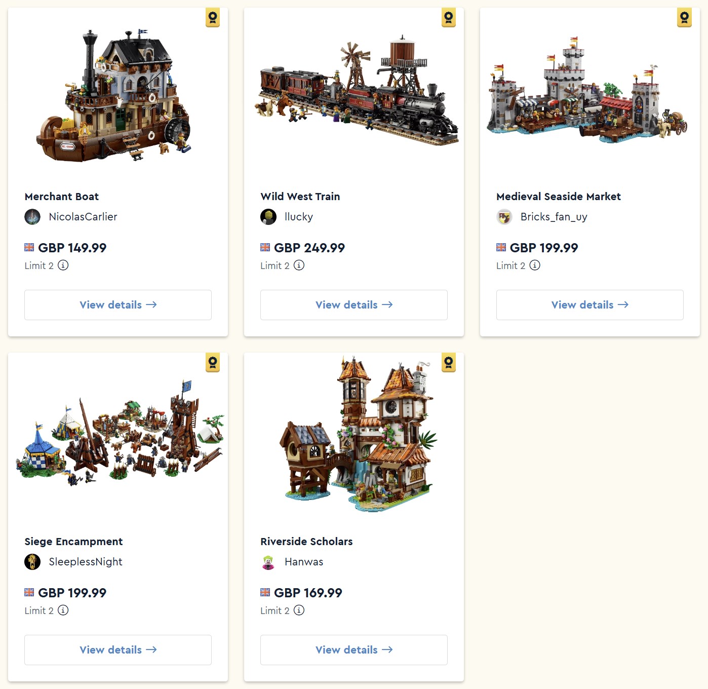Click designer name llucky
Image resolution: width=708 pixels, height=689 pixels.
299,217
